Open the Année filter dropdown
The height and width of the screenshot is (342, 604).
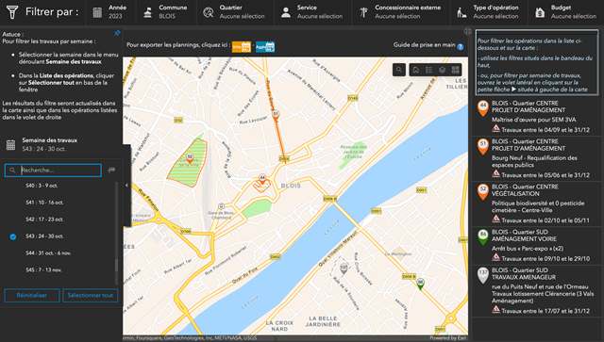(110, 12)
